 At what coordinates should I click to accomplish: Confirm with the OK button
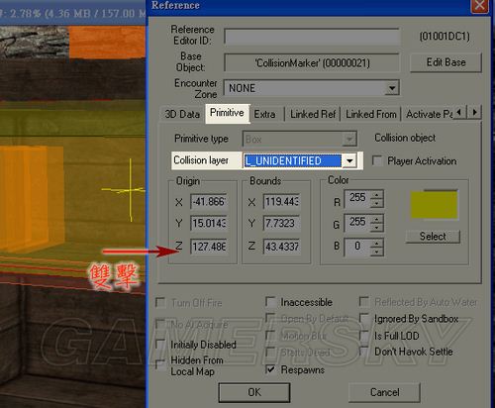pos(254,392)
